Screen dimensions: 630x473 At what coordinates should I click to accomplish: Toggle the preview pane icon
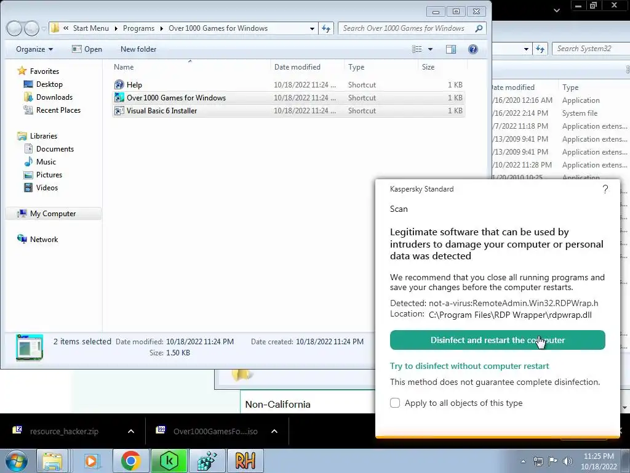pos(451,49)
